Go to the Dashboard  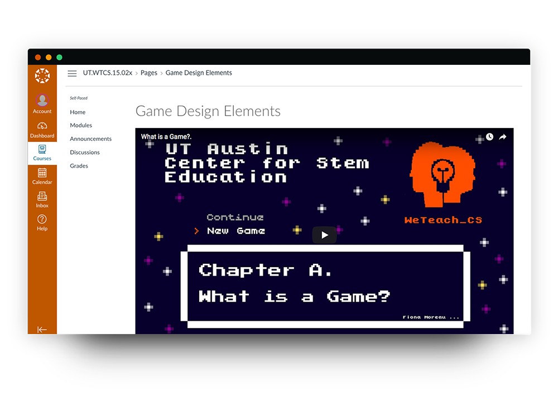click(x=42, y=130)
